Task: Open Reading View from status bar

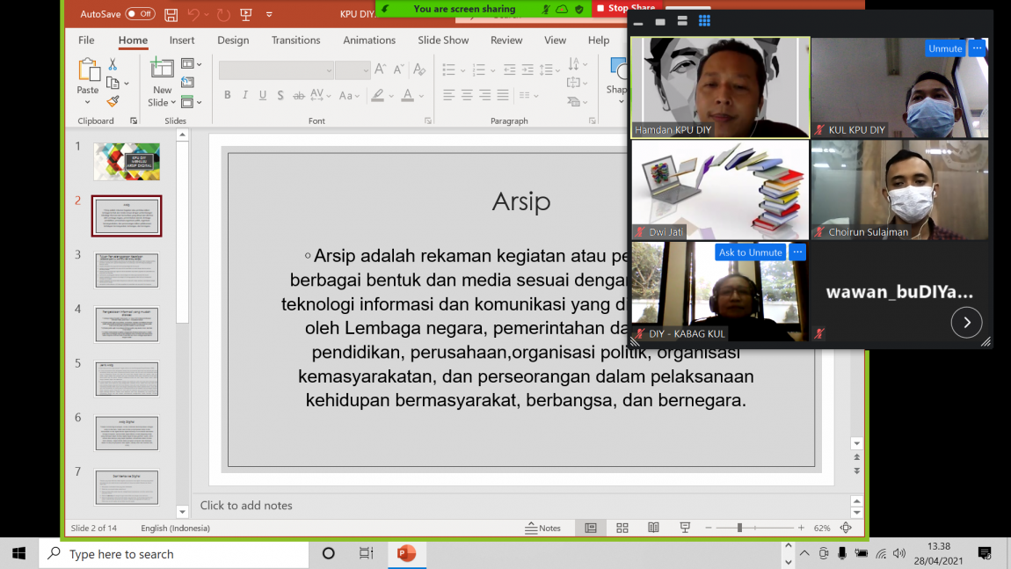Action: click(x=653, y=528)
